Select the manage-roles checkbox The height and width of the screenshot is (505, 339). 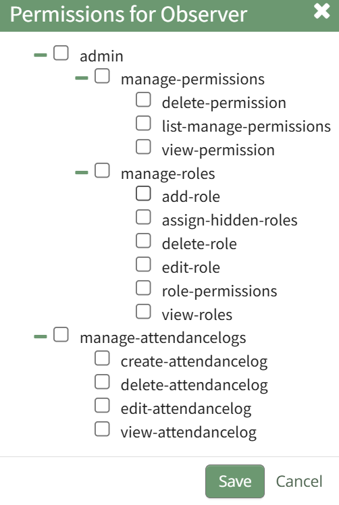point(102,170)
